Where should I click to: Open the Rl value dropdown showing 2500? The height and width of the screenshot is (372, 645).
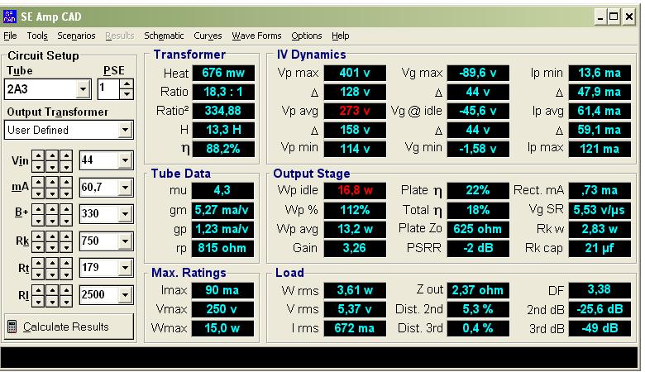[125, 294]
